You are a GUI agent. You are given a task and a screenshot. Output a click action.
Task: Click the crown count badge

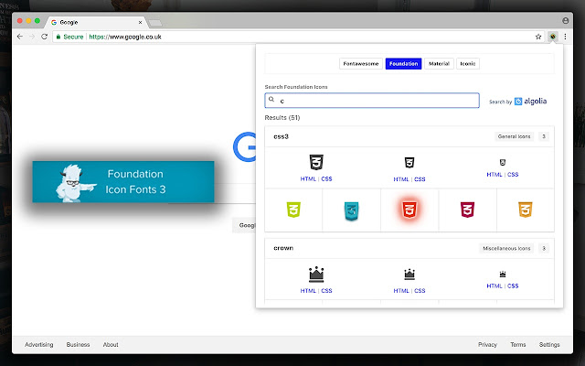[x=544, y=248]
